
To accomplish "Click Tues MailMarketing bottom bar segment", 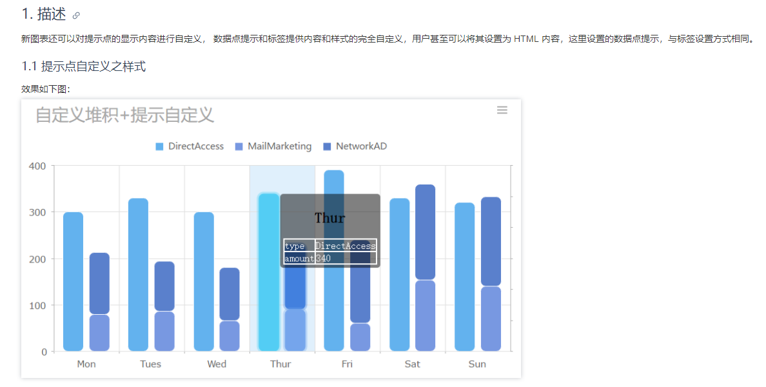I will (164, 332).
